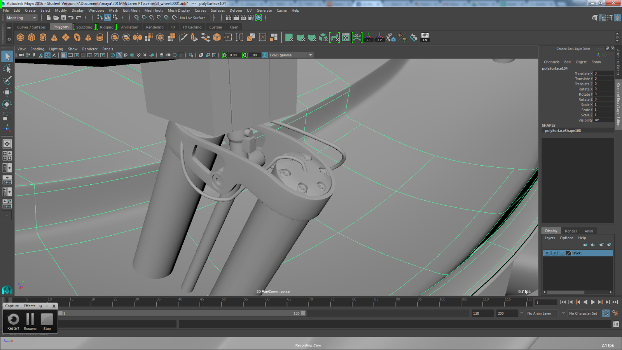This screenshot has width=622, height=350.
Task: Pick the Lasso select tool
Action: [7, 69]
